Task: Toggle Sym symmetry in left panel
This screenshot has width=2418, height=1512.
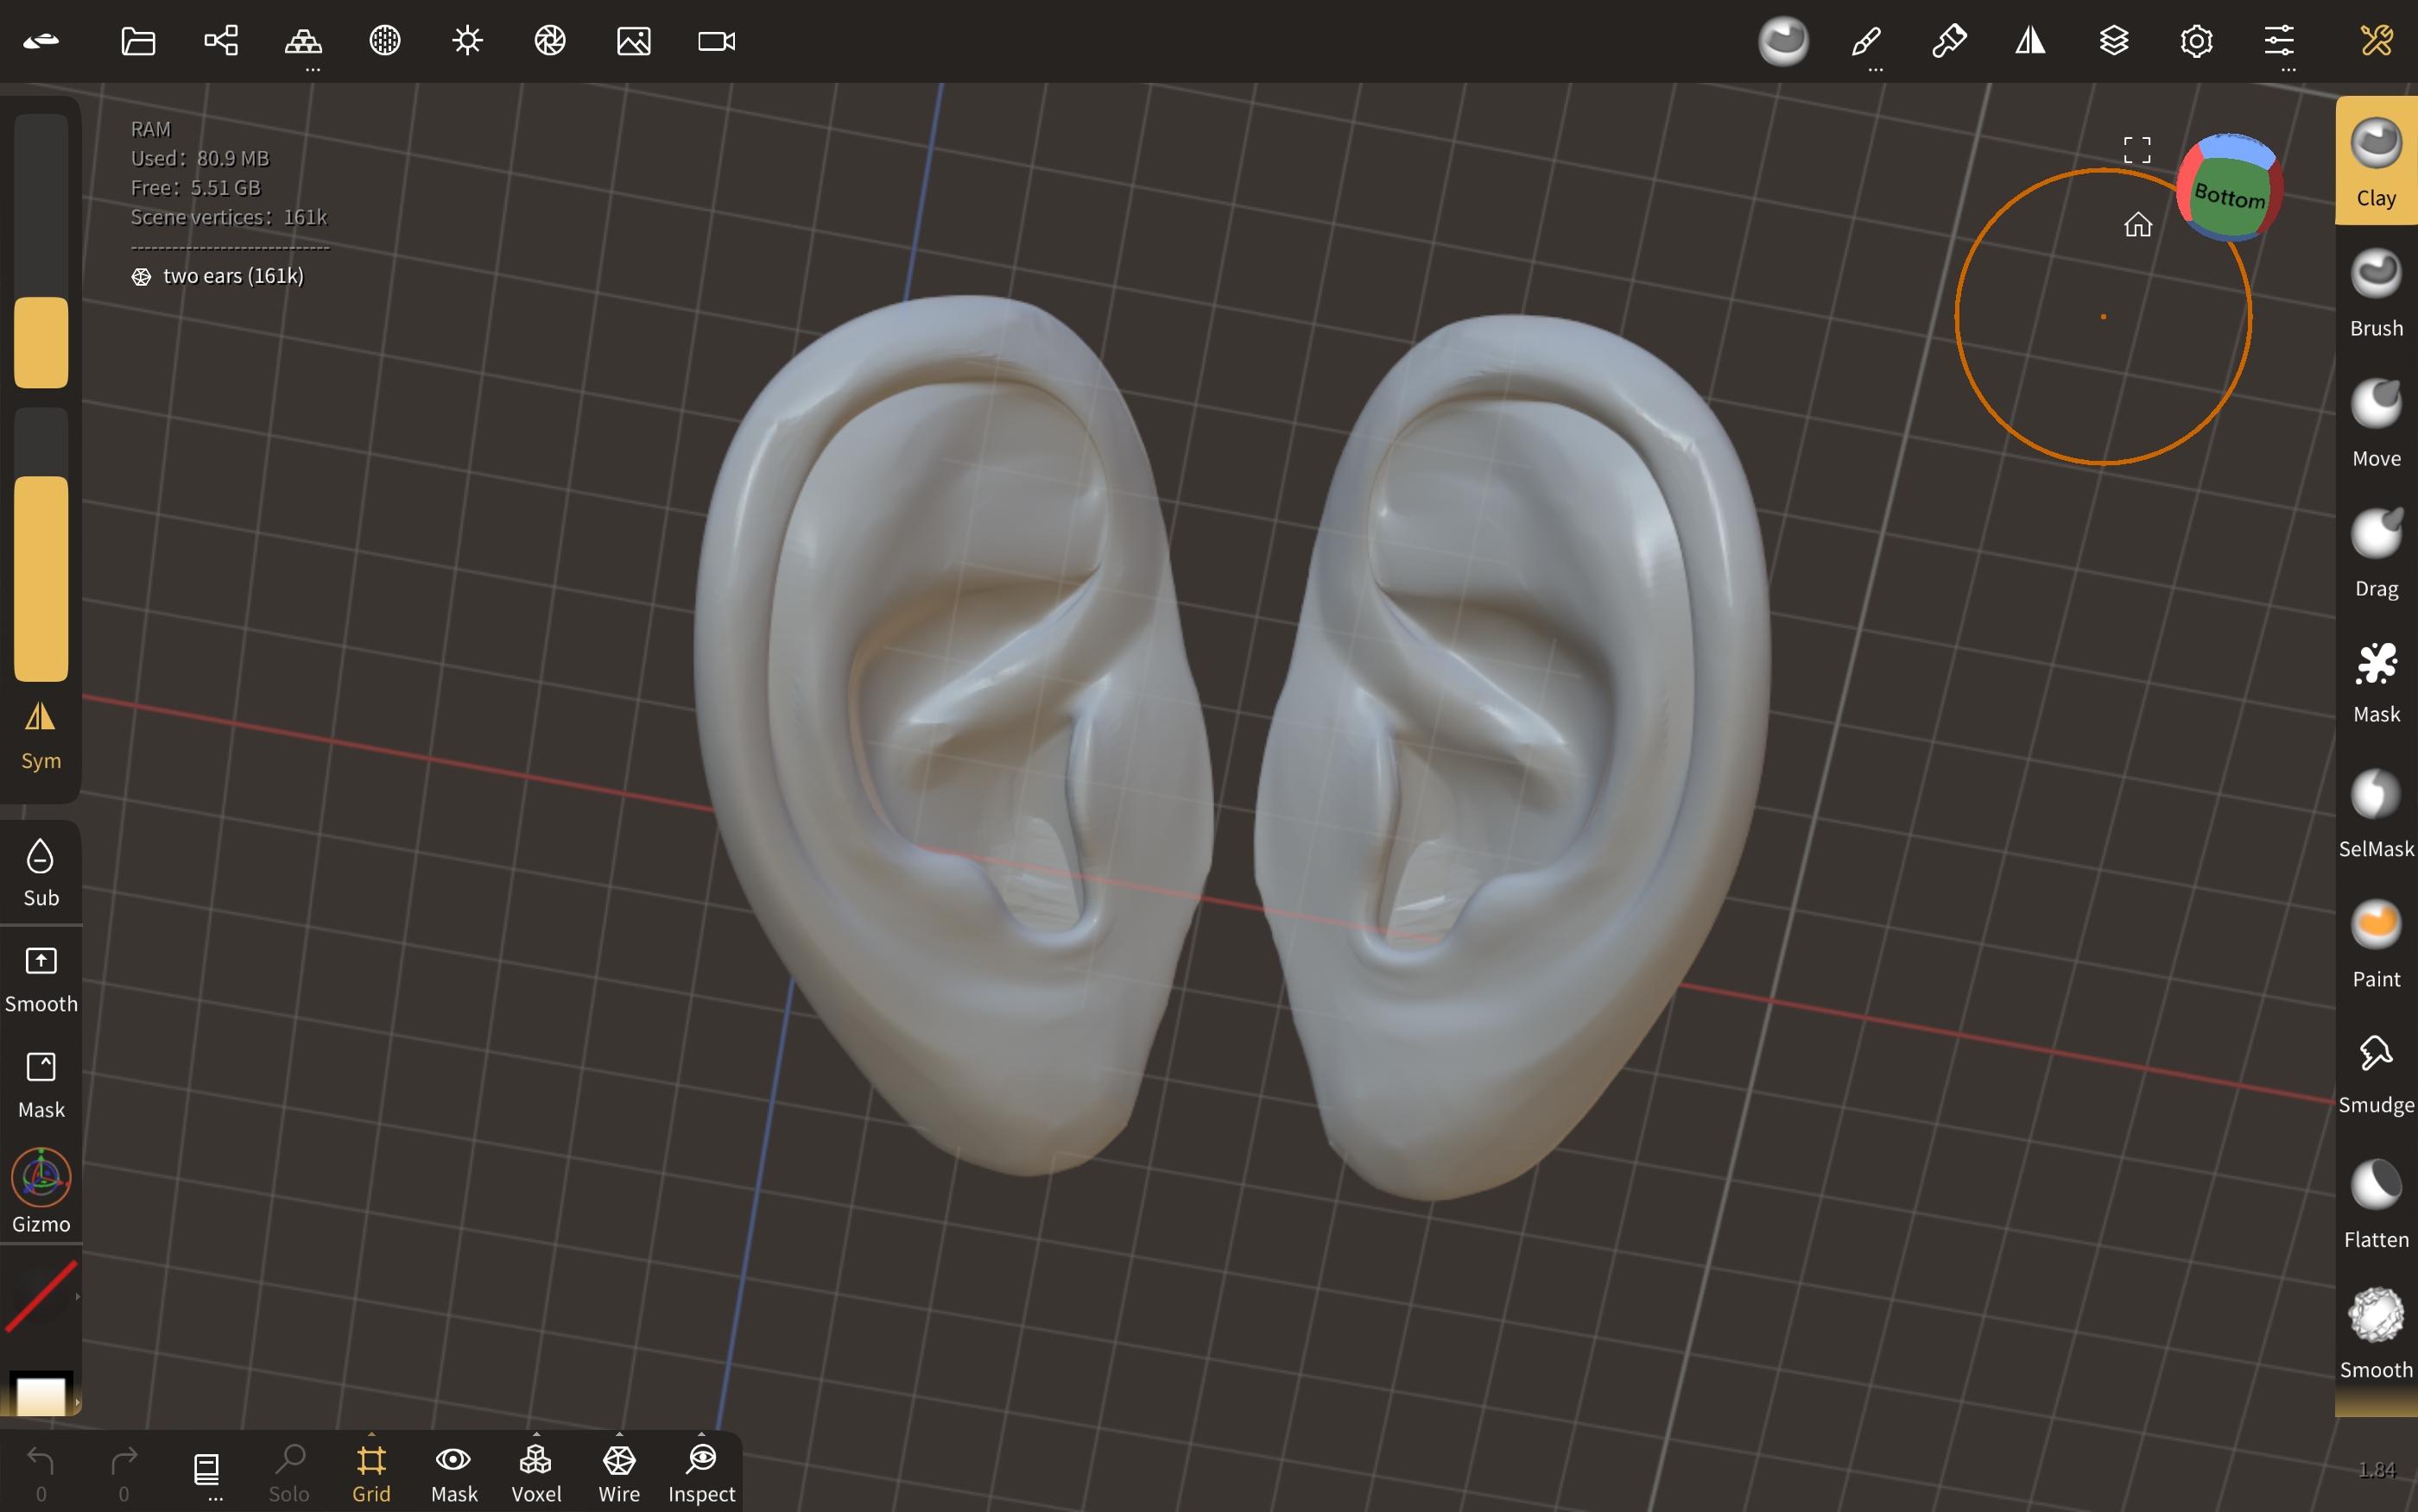Action: [41, 735]
